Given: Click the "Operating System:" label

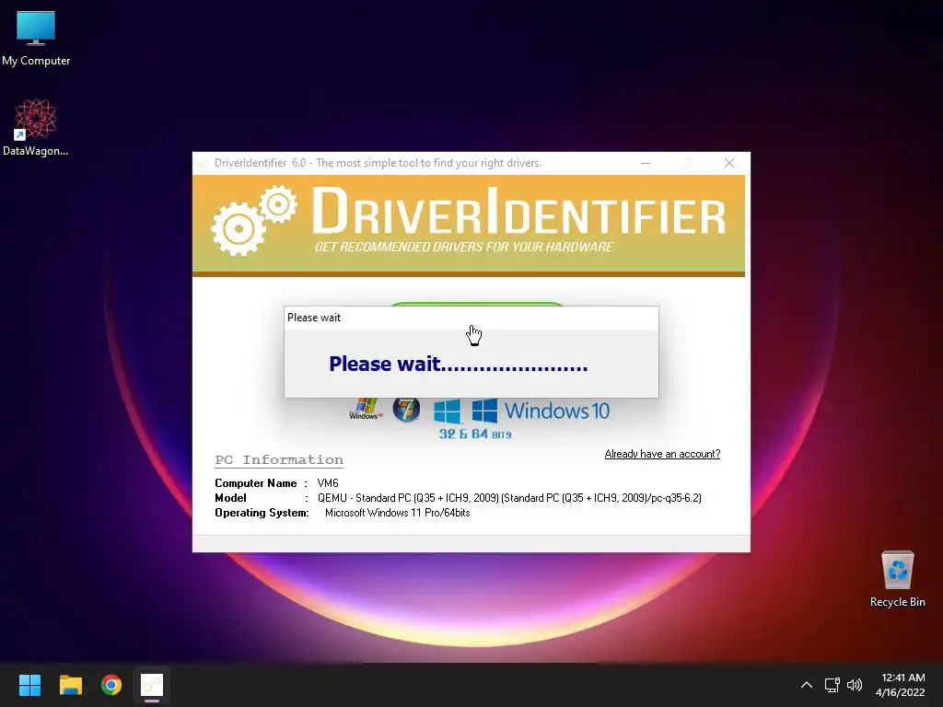Looking at the screenshot, I should pos(262,513).
